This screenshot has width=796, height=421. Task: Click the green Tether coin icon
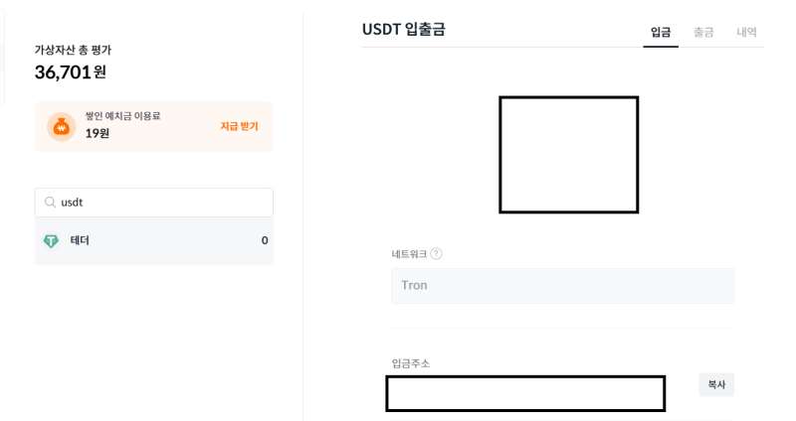pyautogui.click(x=51, y=240)
